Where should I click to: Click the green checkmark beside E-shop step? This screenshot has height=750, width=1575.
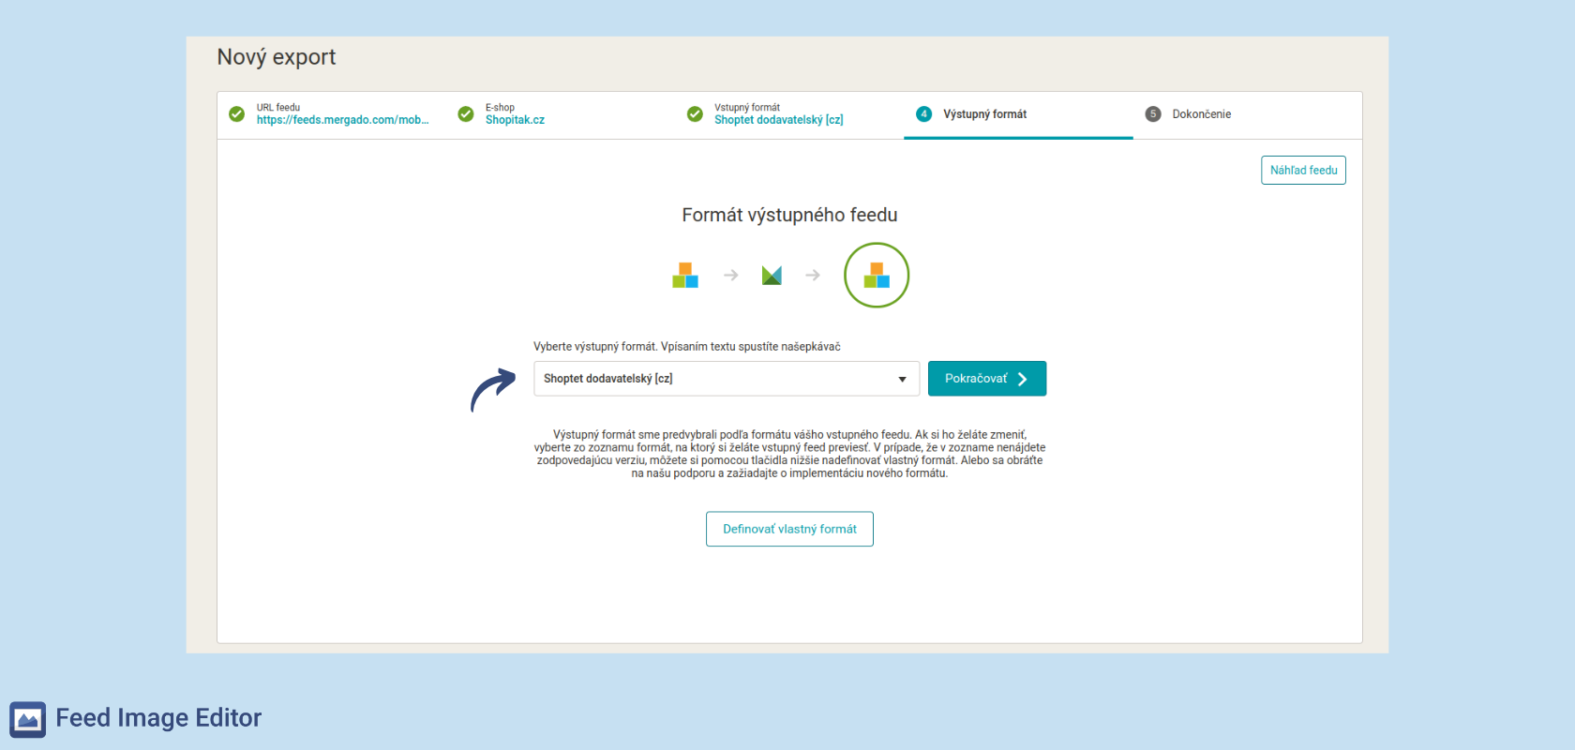tap(466, 114)
